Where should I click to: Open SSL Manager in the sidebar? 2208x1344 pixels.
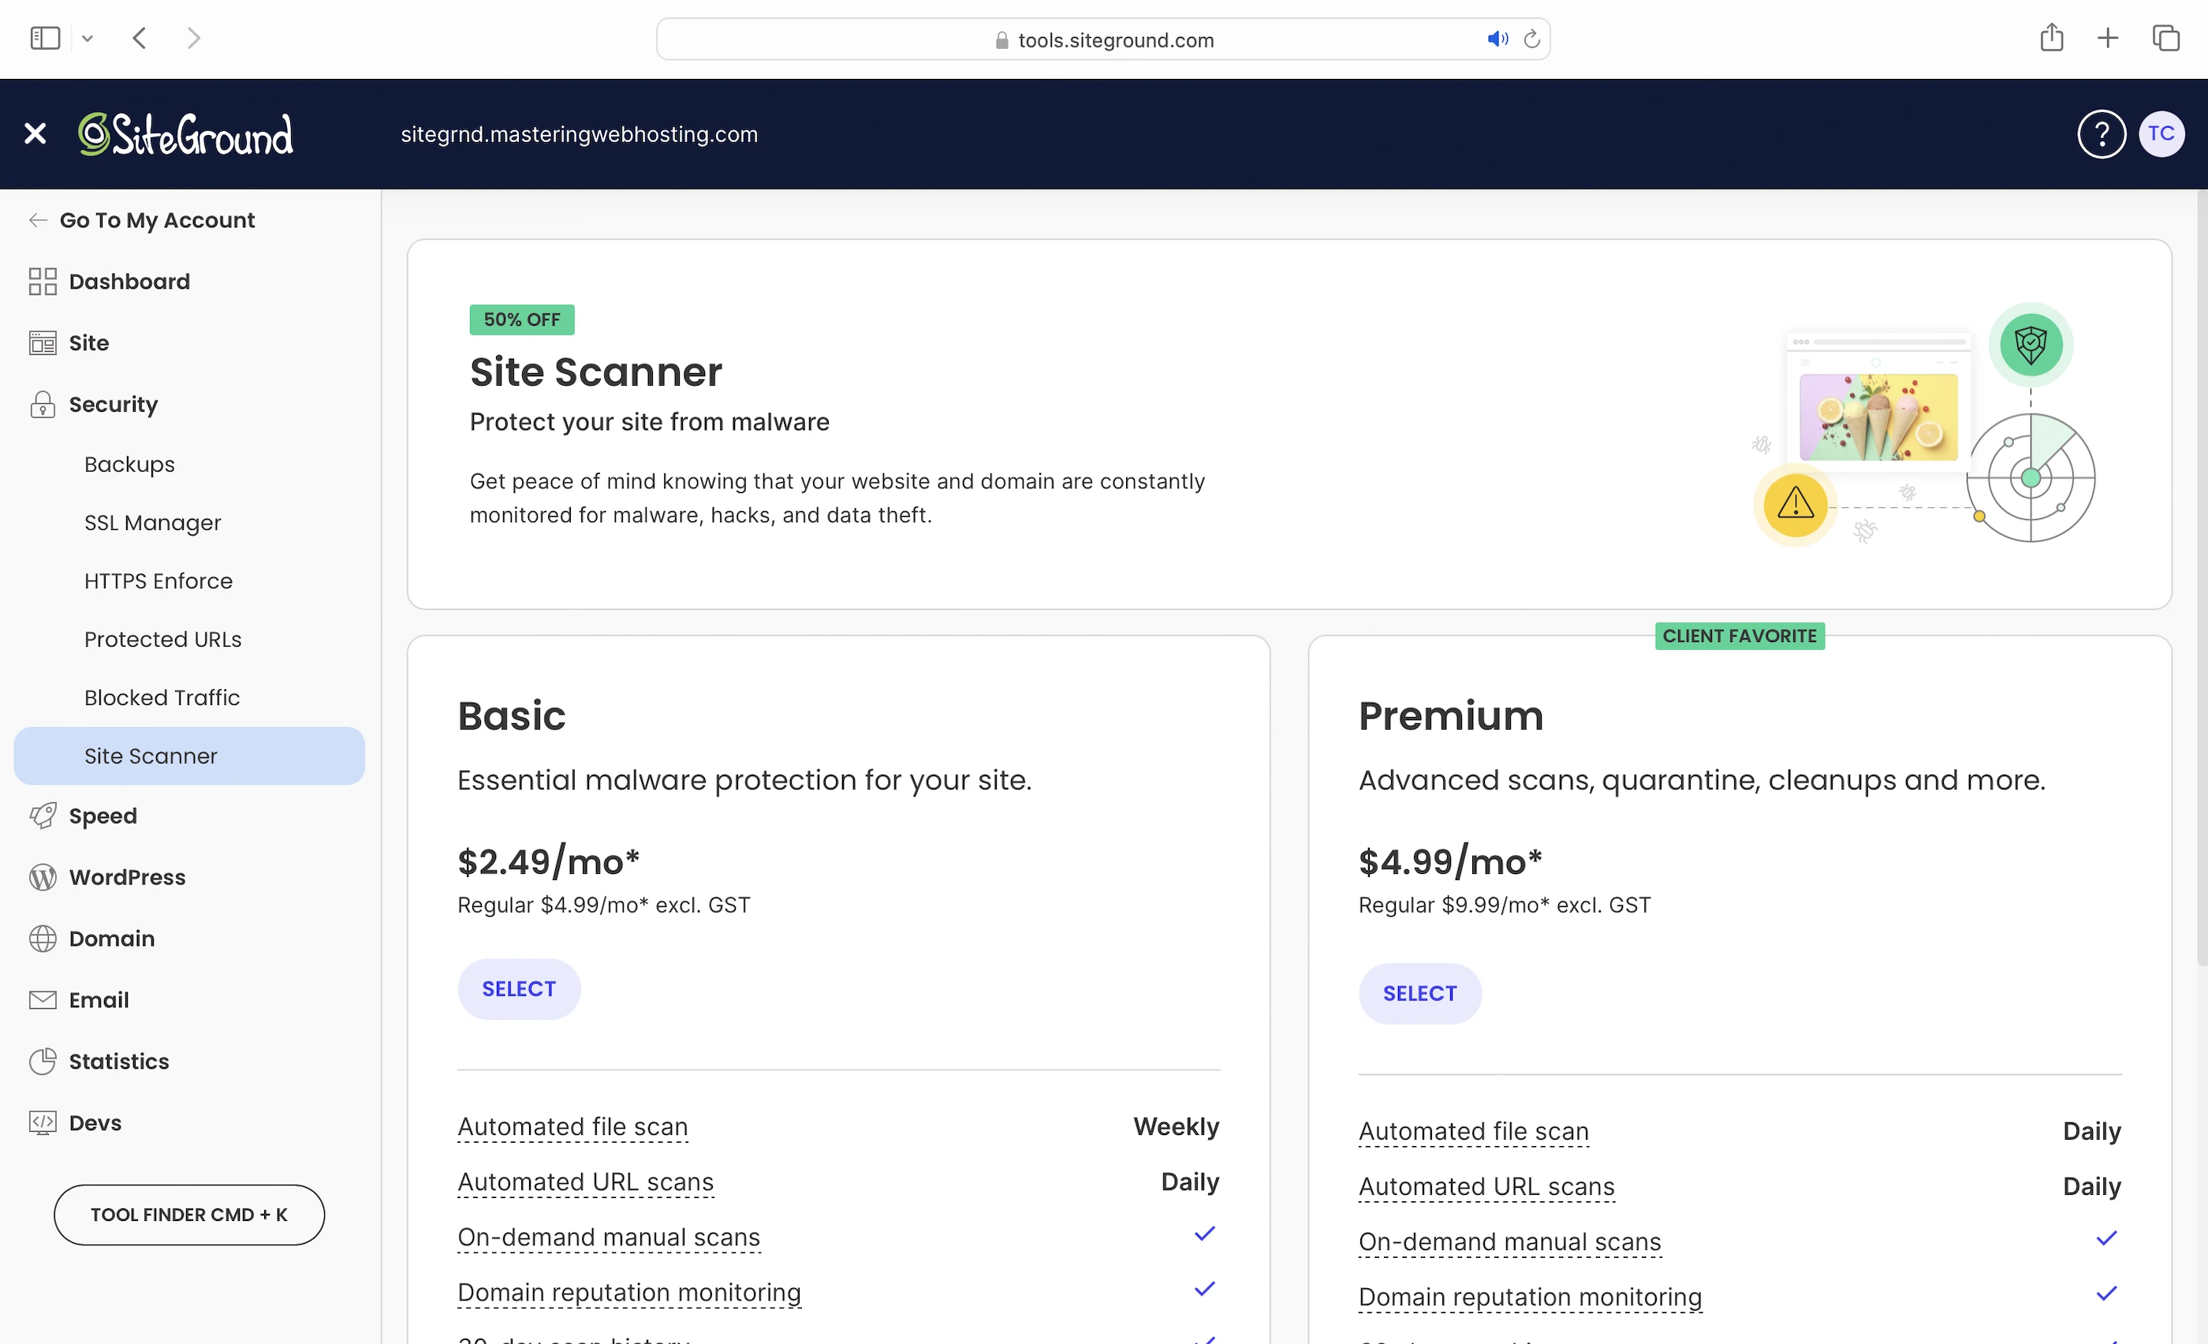point(152,523)
